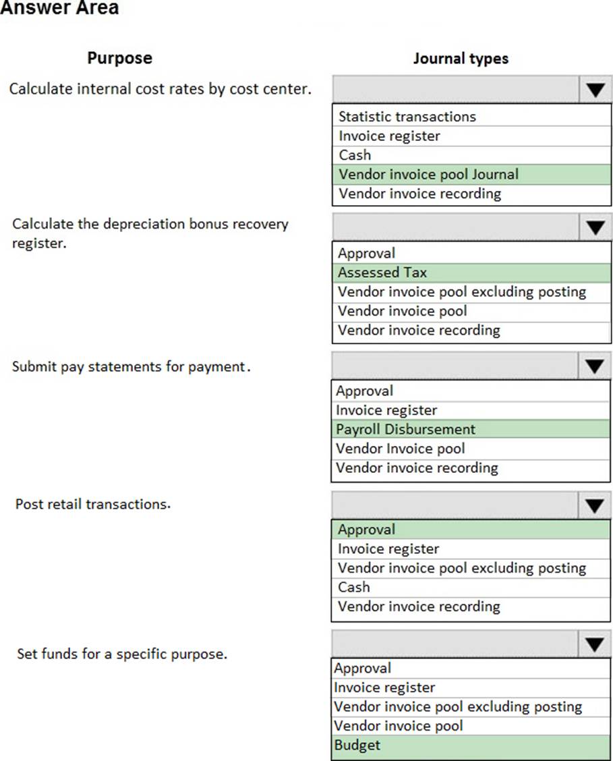The height and width of the screenshot is (761, 613).
Task: Click the empty combo field for cost rates
Action: point(456,89)
